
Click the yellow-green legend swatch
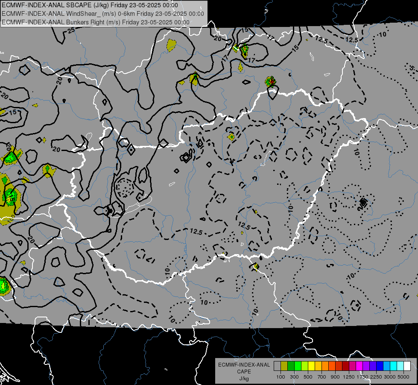pos(305,366)
